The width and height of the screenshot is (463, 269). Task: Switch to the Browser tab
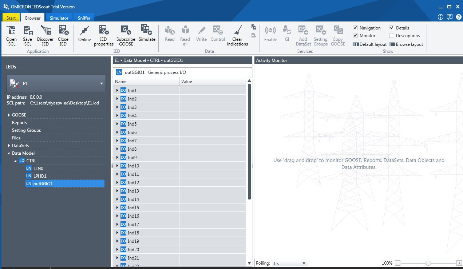[x=33, y=18]
